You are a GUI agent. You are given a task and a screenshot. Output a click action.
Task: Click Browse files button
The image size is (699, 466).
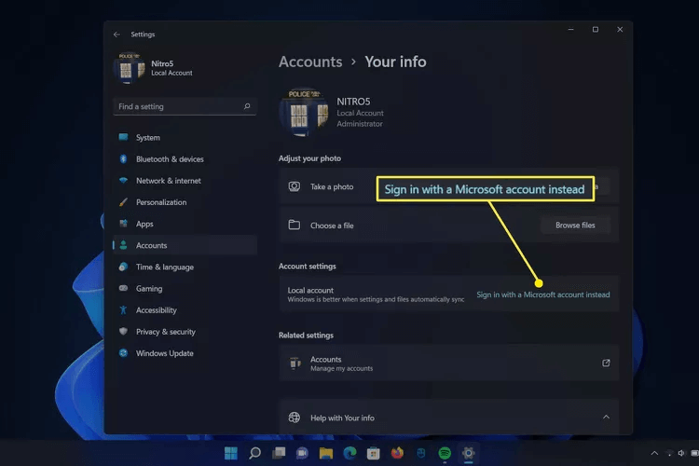tap(575, 226)
